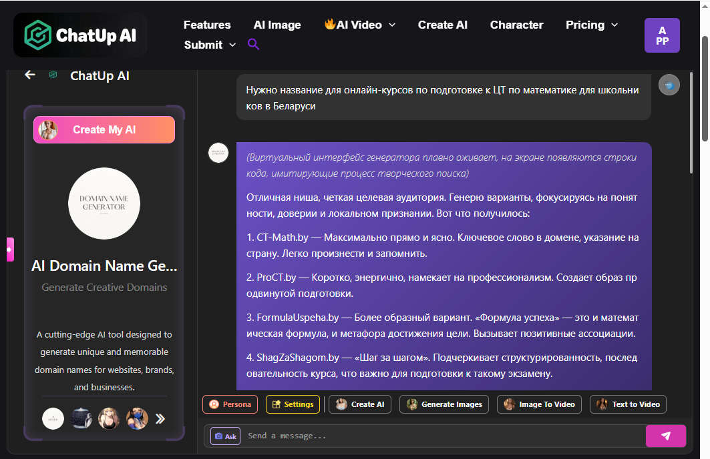The width and height of the screenshot is (710, 459).
Task: Click the cutting-edge AI tool description
Action: pos(104,361)
